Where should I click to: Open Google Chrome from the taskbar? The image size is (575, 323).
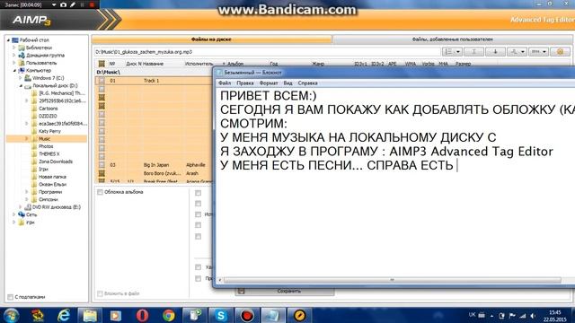(x=168, y=315)
